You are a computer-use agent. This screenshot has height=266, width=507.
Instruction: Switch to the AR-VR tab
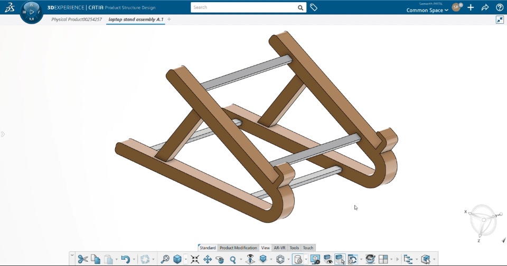point(280,247)
